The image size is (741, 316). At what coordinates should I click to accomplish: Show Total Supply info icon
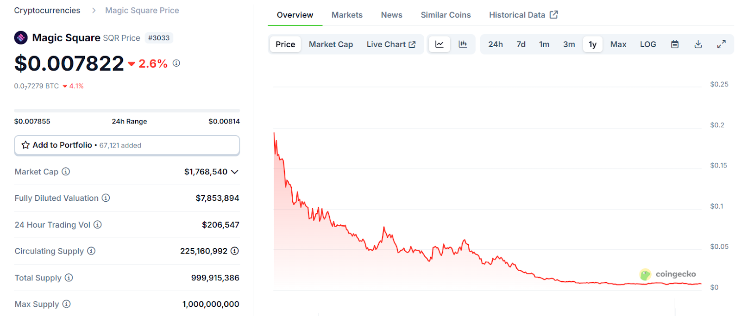69,278
